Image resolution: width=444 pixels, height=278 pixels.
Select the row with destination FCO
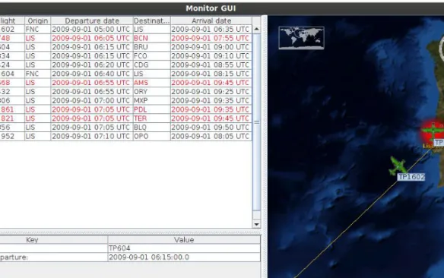click(x=125, y=56)
